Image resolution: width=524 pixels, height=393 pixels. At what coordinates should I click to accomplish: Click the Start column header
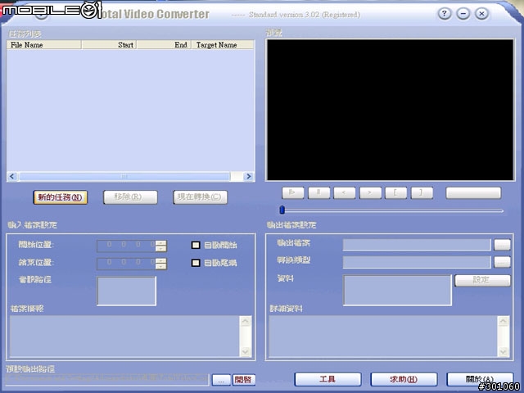tap(109, 45)
